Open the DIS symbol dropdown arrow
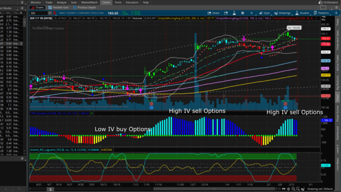Viewport: 341px width, 192px height. coord(50,13)
